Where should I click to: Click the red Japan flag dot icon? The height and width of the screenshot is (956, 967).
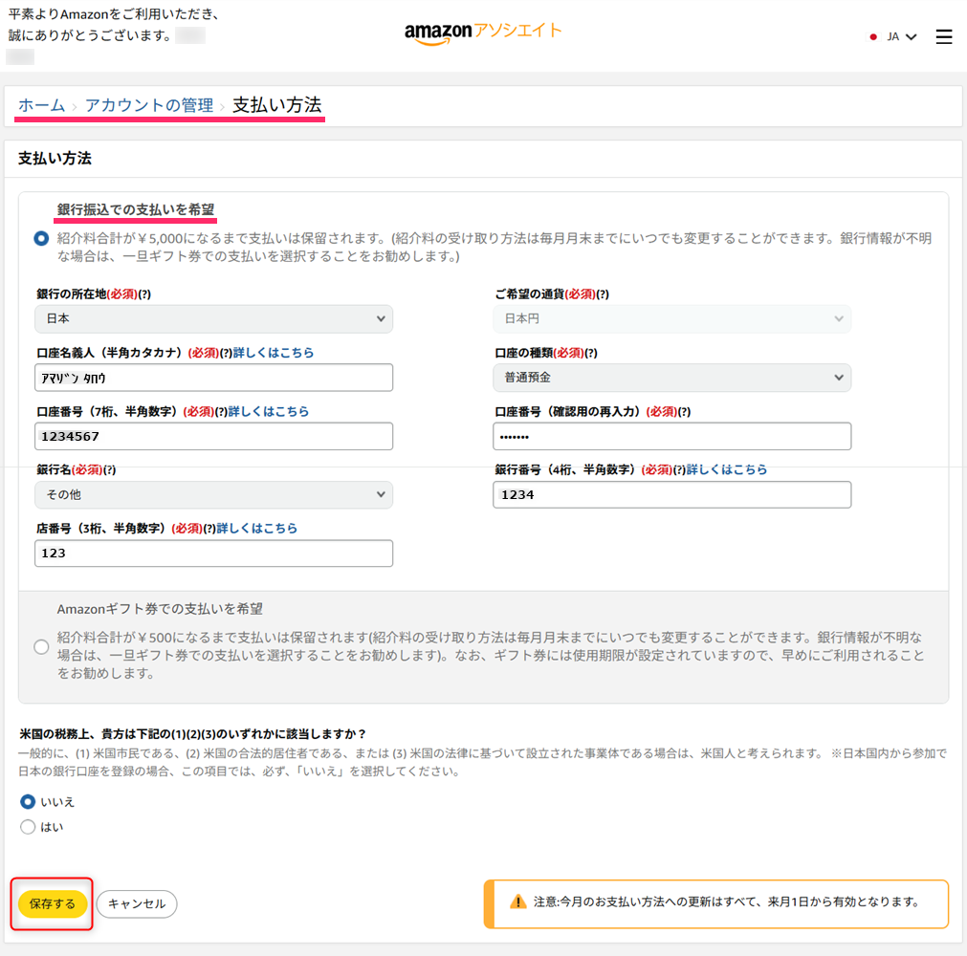[873, 37]
